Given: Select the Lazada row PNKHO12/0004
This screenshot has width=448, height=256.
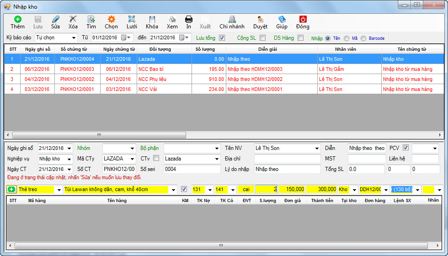Looking at the screenshot, I should [224, 59].
